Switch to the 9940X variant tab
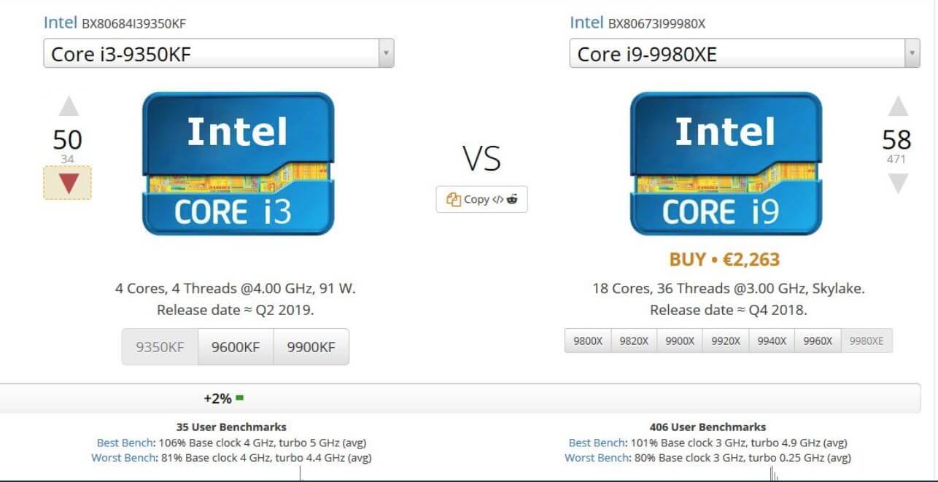Image resolution: width=938 pixels, height=482 pixels. tap(771, 340)
